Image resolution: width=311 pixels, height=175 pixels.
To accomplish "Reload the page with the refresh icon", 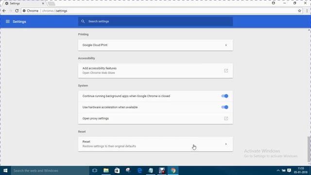I will click(17, 11).
